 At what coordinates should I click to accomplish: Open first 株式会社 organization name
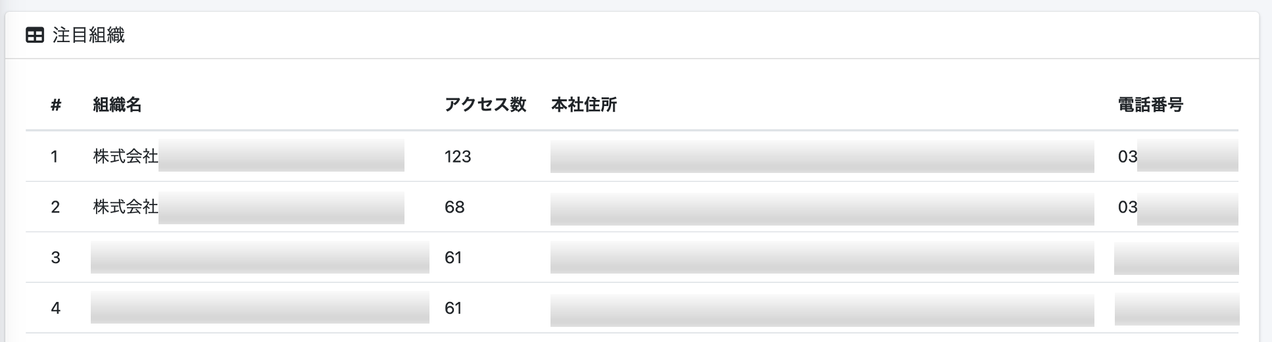[249, 156]
